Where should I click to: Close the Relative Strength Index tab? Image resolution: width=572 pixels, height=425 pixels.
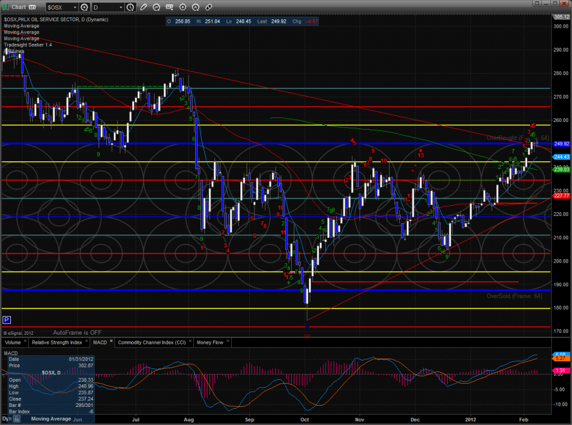point(86,341)
